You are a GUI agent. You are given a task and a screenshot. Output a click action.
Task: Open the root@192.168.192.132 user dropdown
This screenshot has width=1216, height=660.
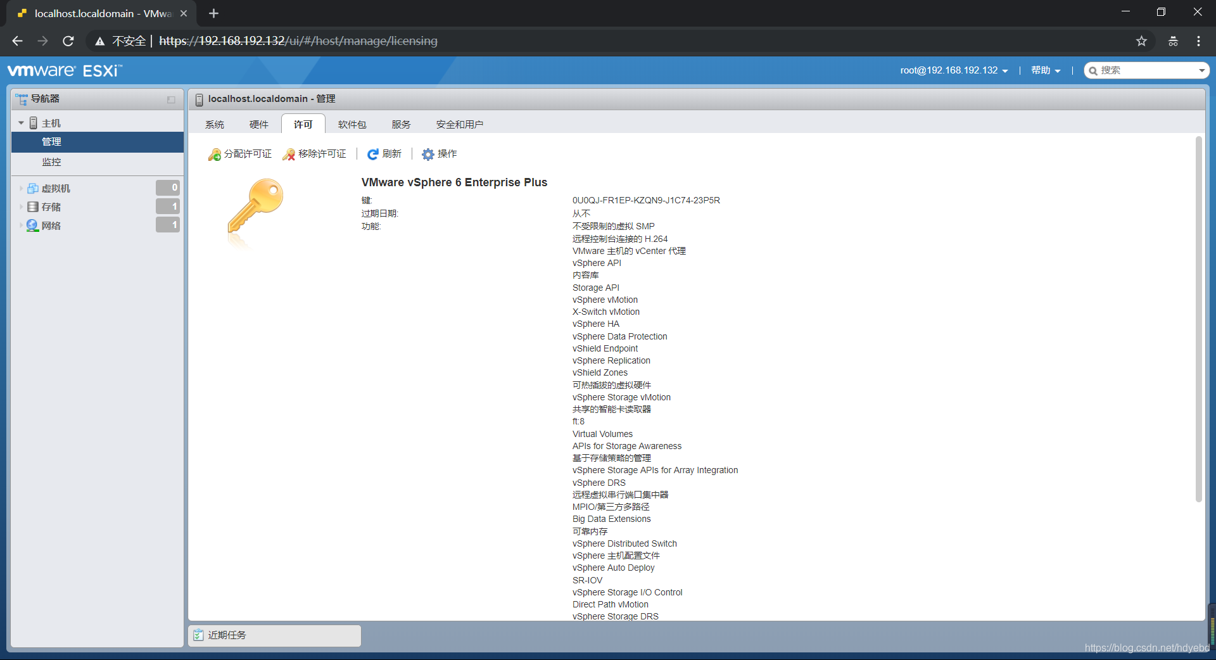coord(954,70)
